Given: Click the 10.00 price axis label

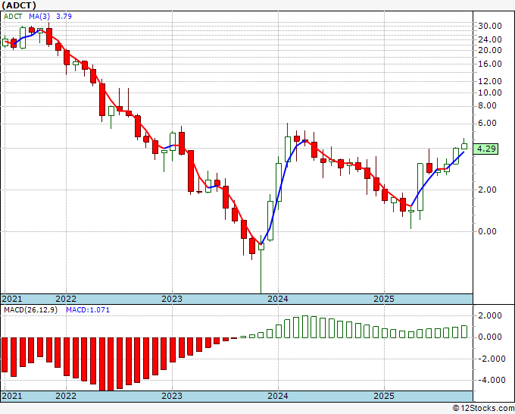Looking at the screenshot, I should 490,93.
